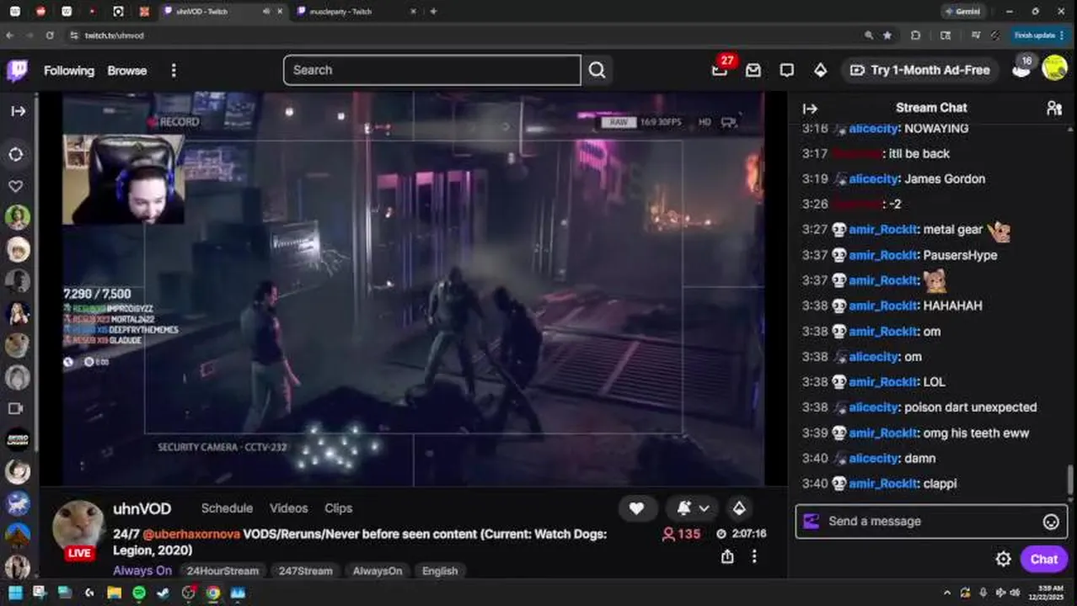Click the chat panel scrollbar thumb

click(x=1071, y=479)
